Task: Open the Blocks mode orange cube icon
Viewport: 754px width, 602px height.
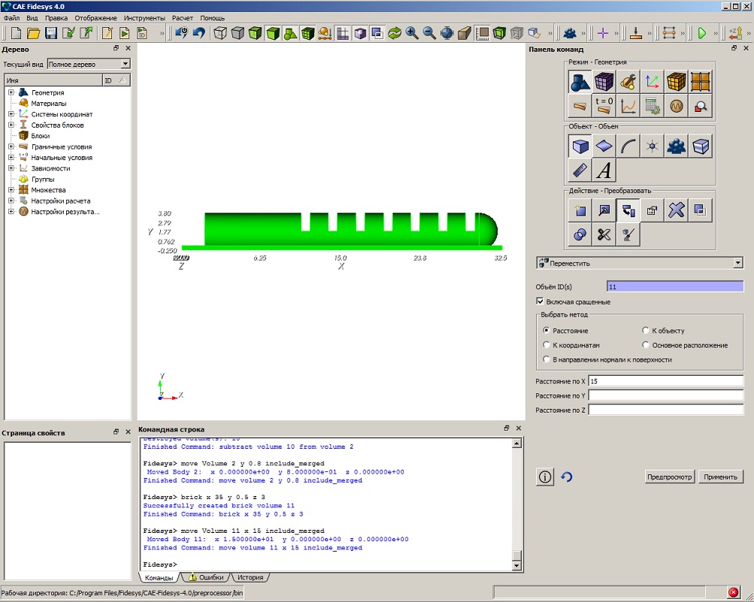Action: coord(676,82)
